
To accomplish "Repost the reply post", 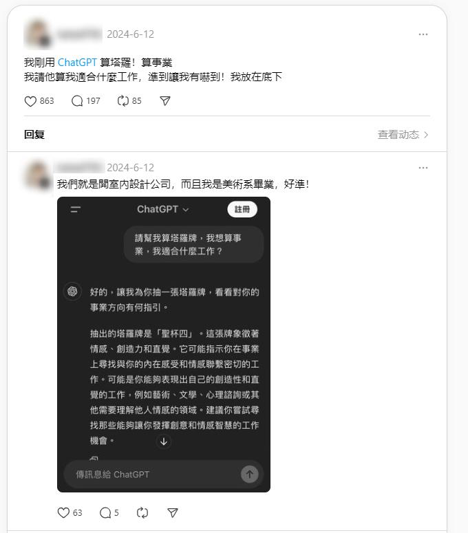I will pyautogui.click(x=142, y=512).
